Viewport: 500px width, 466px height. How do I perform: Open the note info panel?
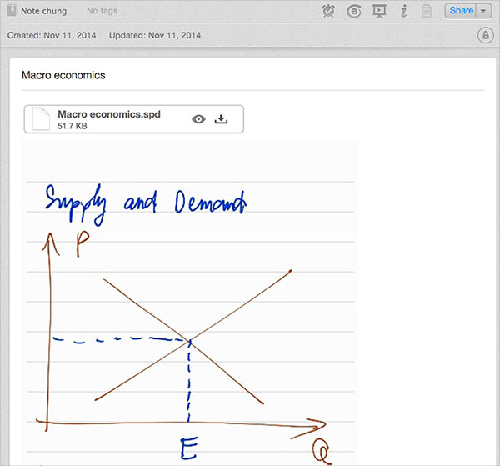403,11
